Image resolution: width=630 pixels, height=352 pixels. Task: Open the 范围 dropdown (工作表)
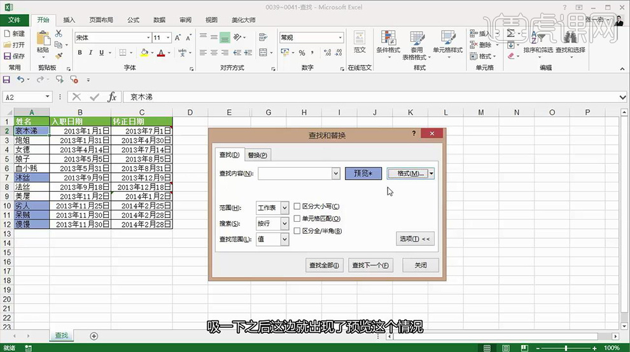(284, 208)
